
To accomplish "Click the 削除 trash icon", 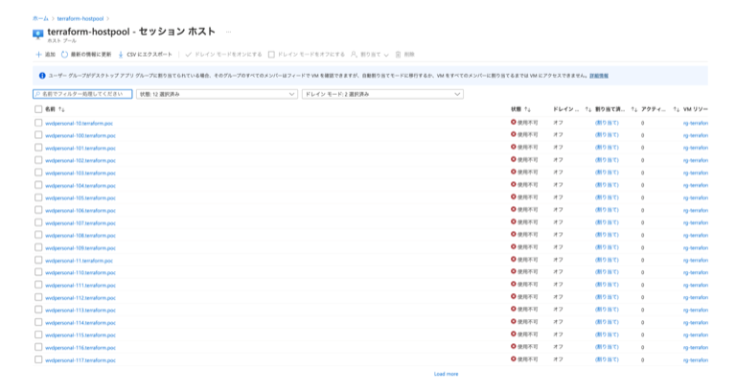I will point(398,55).
